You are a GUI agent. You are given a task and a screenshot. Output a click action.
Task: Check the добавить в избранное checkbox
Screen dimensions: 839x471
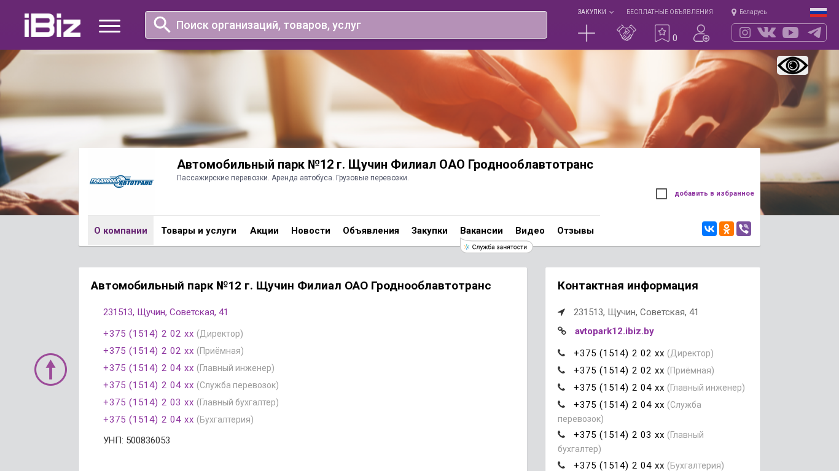pos(661,194)
